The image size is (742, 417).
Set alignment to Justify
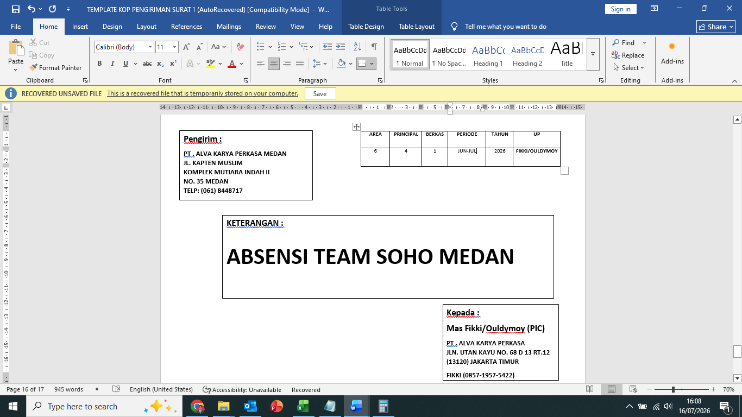(x=300, y=64)
